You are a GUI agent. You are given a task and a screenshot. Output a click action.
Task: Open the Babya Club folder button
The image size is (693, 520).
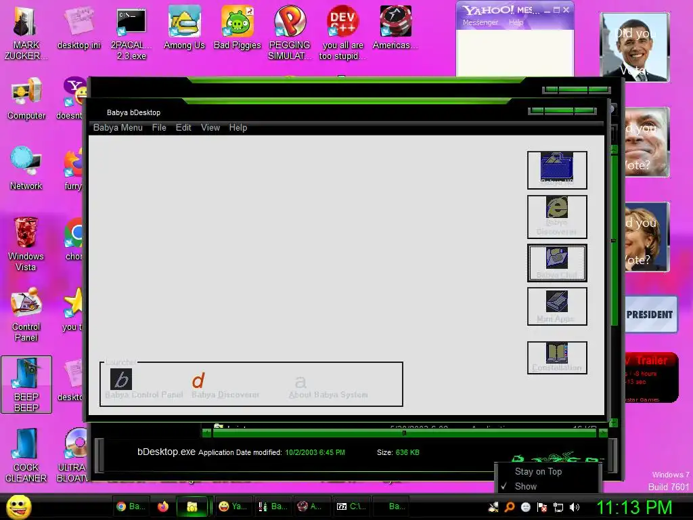click(x=557, y=263)
